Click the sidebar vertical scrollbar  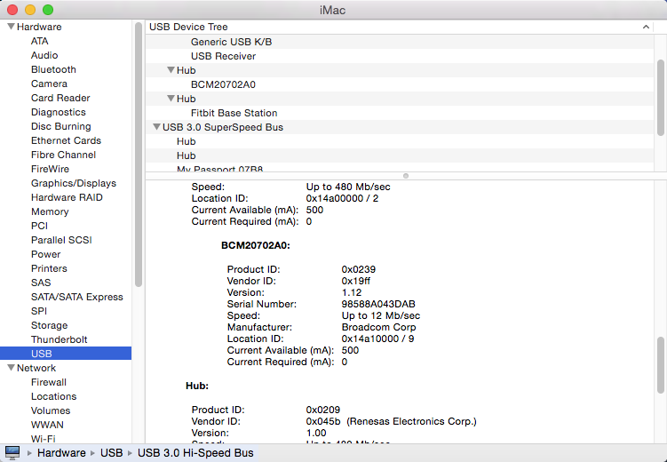pos(139,155)
